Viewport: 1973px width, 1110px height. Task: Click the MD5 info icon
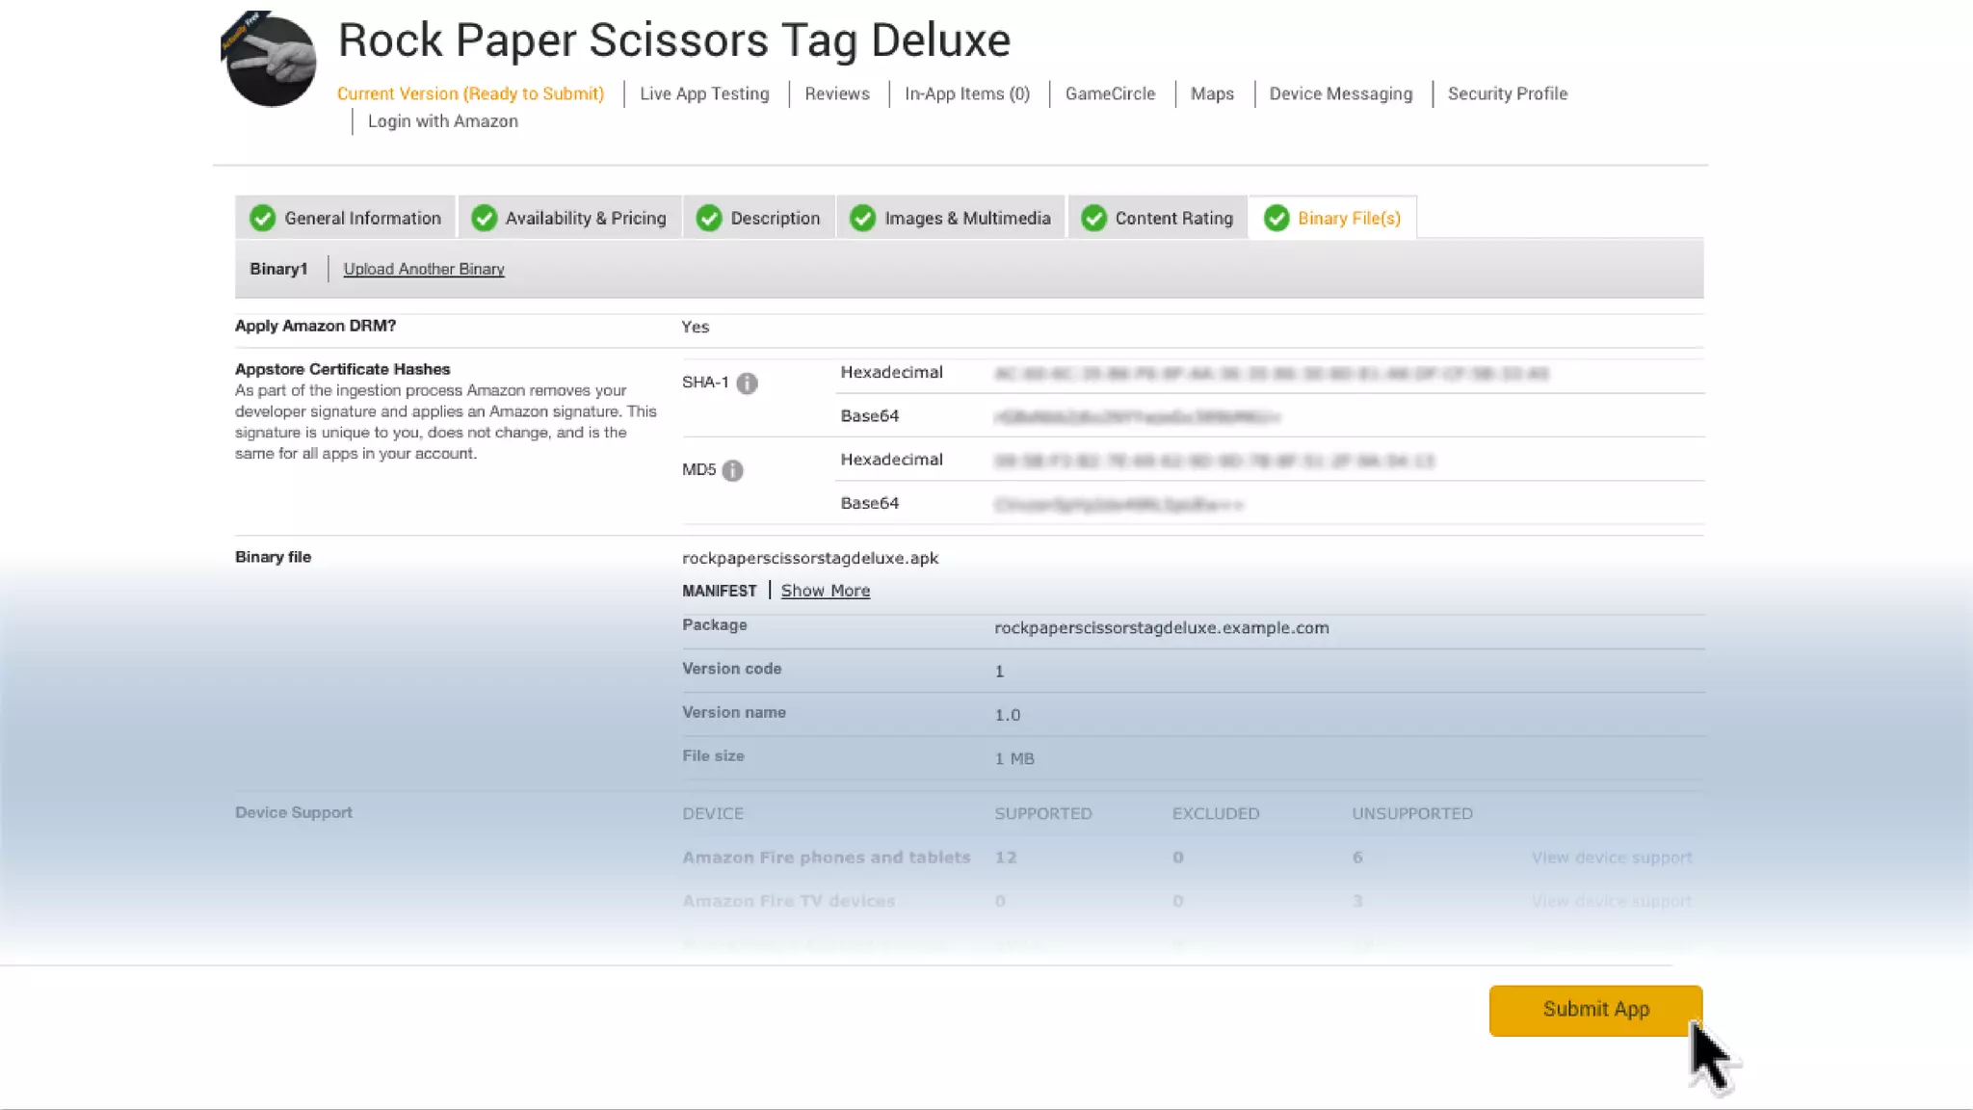point(732,471)
